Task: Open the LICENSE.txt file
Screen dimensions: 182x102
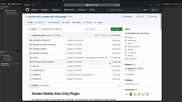Action: pyautogui.click(x=36, y=75)
